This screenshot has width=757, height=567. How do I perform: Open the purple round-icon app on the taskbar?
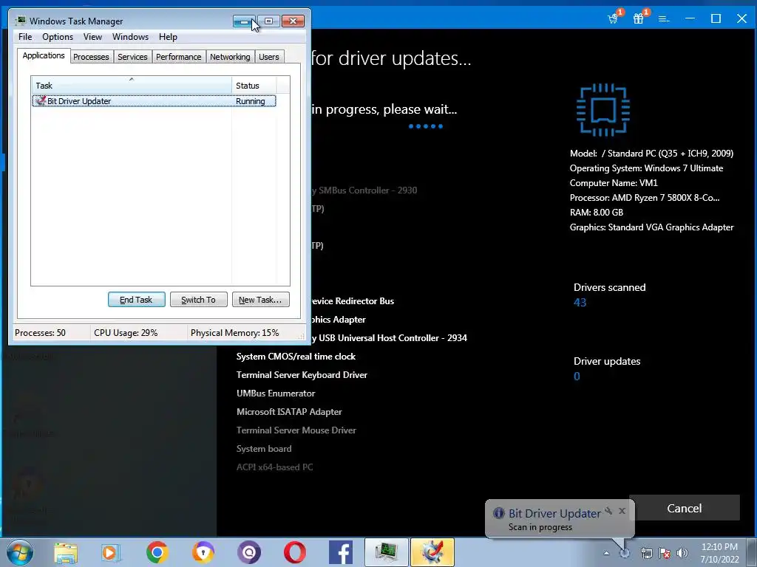(x=249, y=552)
